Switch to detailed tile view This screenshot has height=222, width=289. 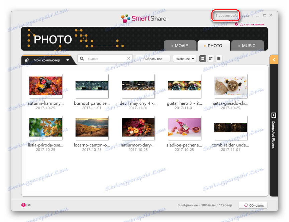(x=211, y=59)
